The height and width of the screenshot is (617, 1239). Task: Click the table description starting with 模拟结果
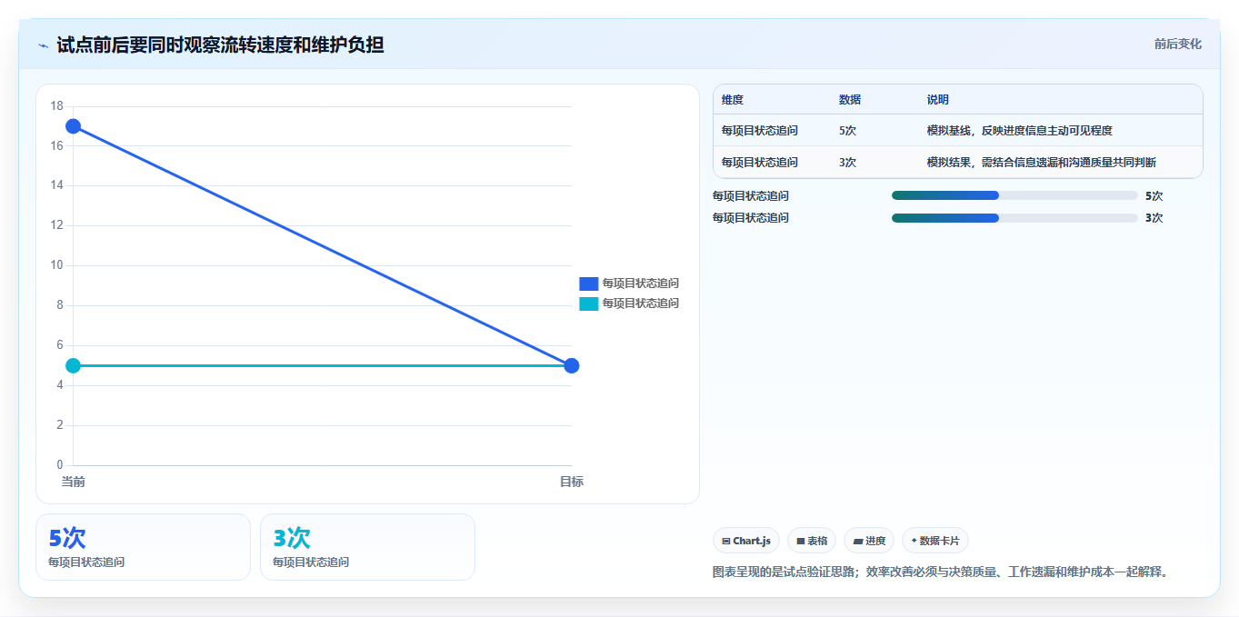(x=1042, y=163)
